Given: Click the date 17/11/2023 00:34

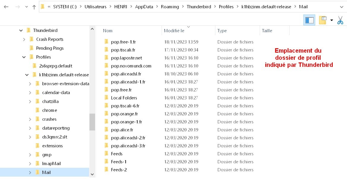Looking at the screenshot, I should tap(181, 50).
